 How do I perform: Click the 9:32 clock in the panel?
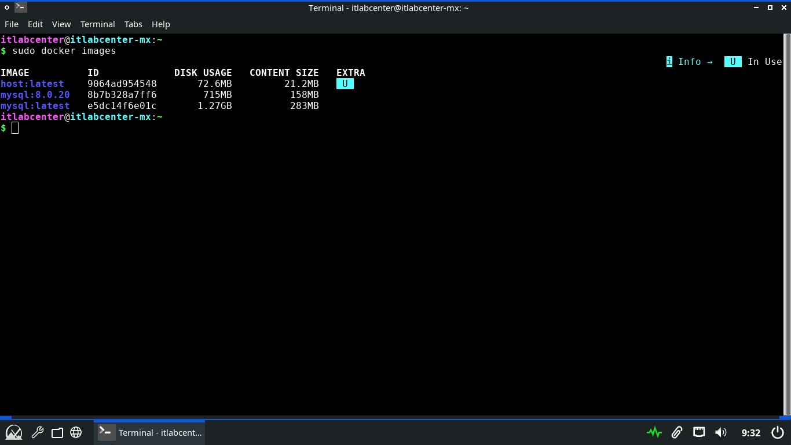[750, 433]
